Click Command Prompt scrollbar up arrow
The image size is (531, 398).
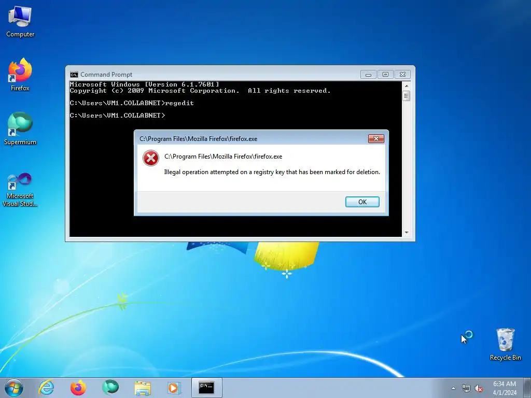[407, 86]
